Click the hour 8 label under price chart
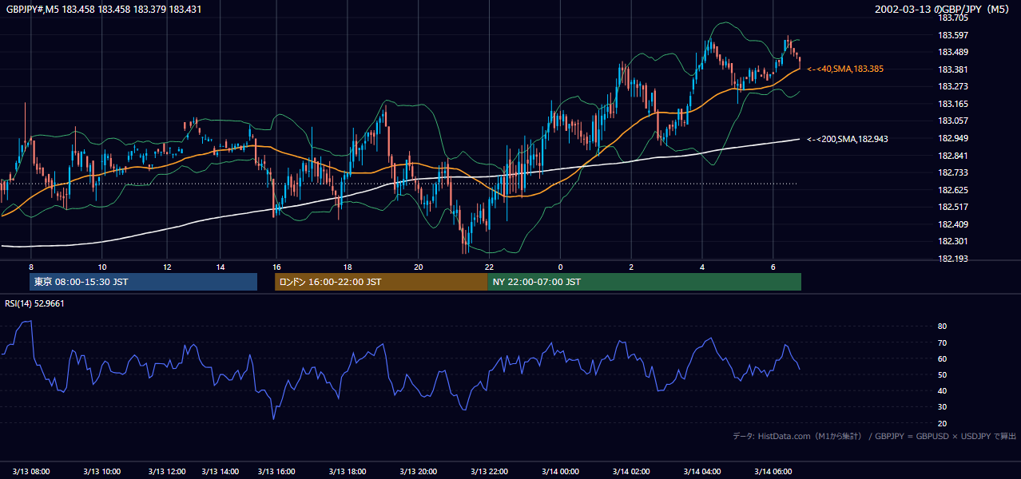The height and width of the screenshot is (479, 1021). (x=31, y=267)
